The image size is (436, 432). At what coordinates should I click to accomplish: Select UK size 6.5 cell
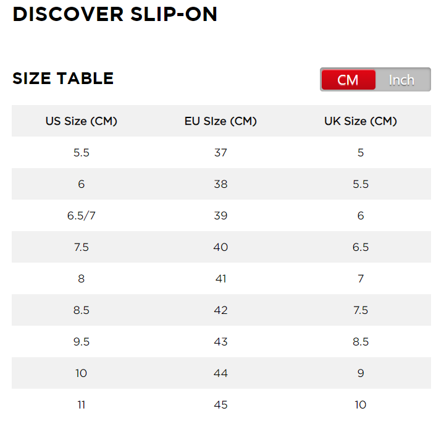pos(361,247)
